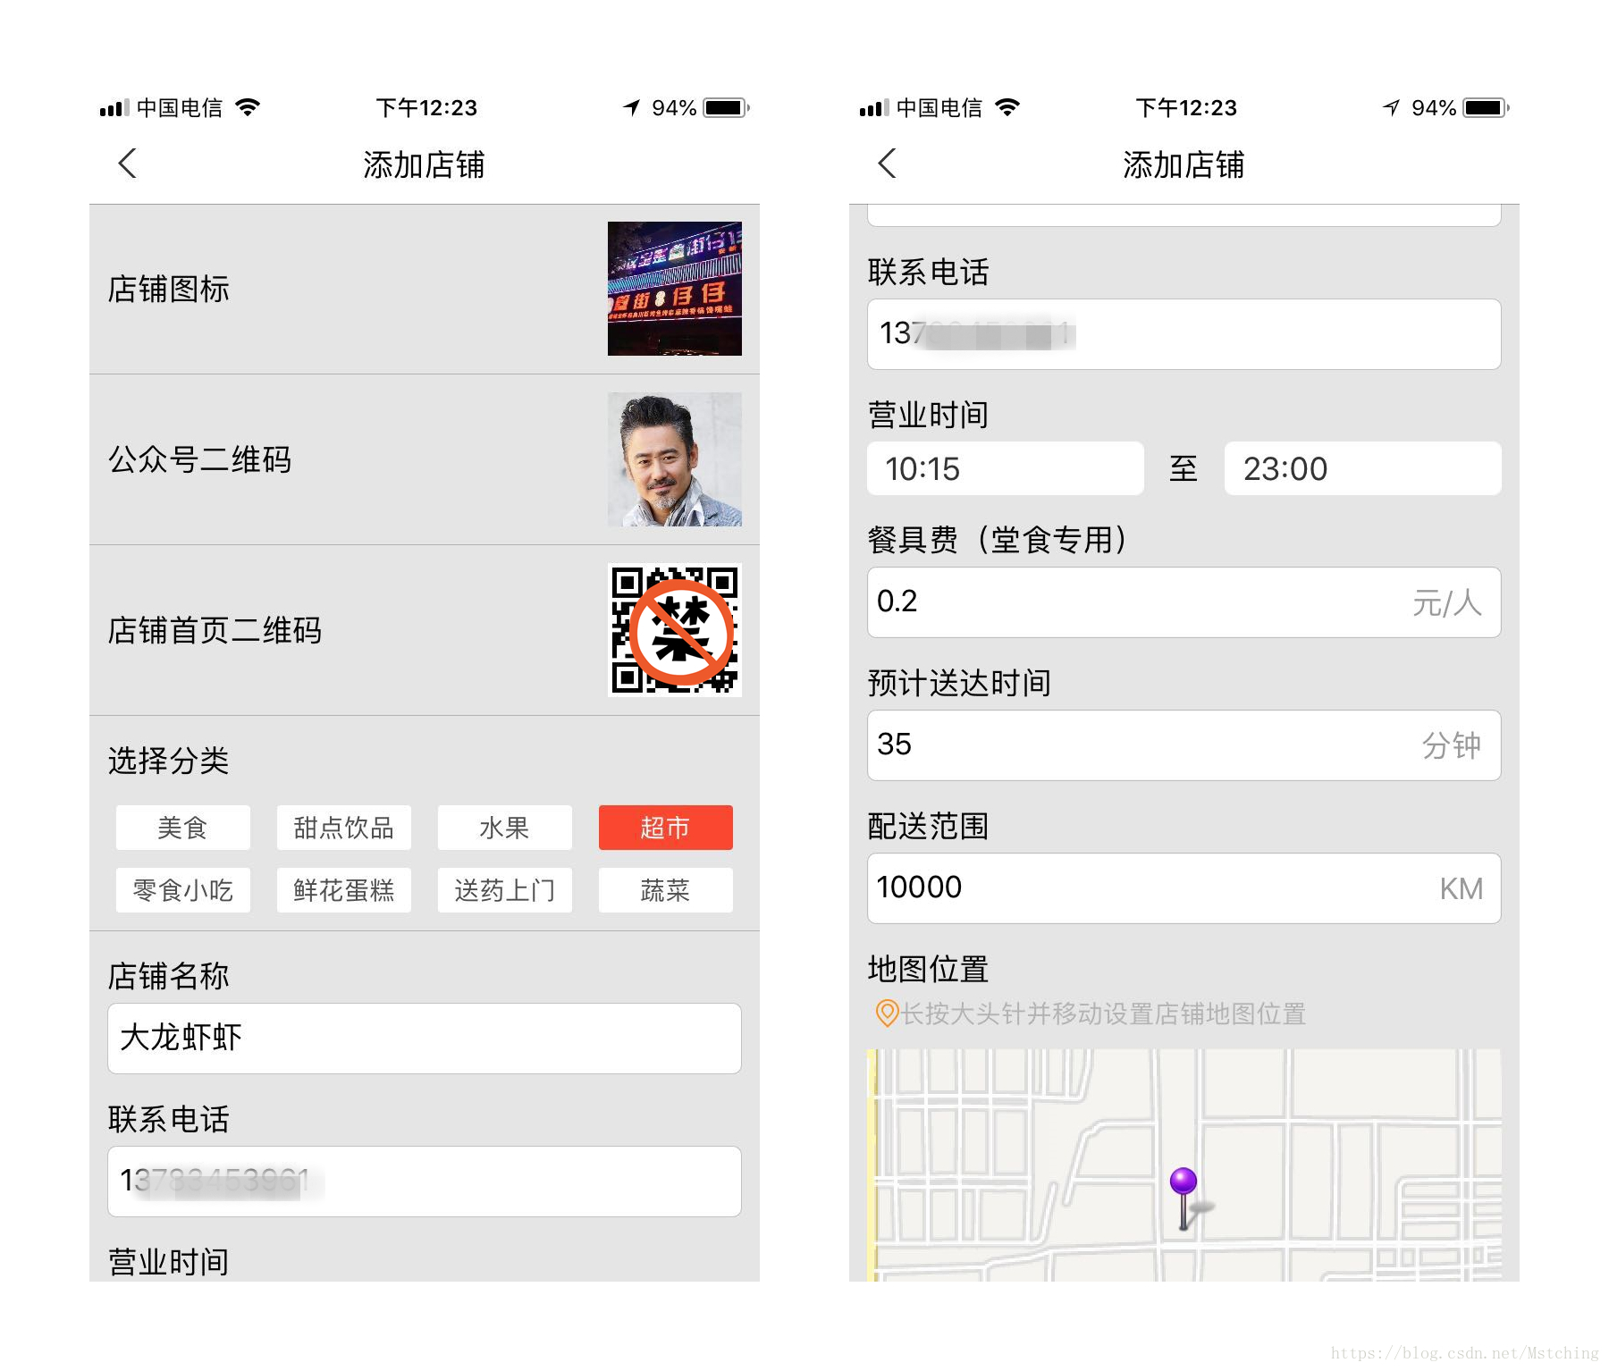This screenshot has width=1609, height=1371.
Task: Tap the 店铺图标 row label
Action: (169, 290)
